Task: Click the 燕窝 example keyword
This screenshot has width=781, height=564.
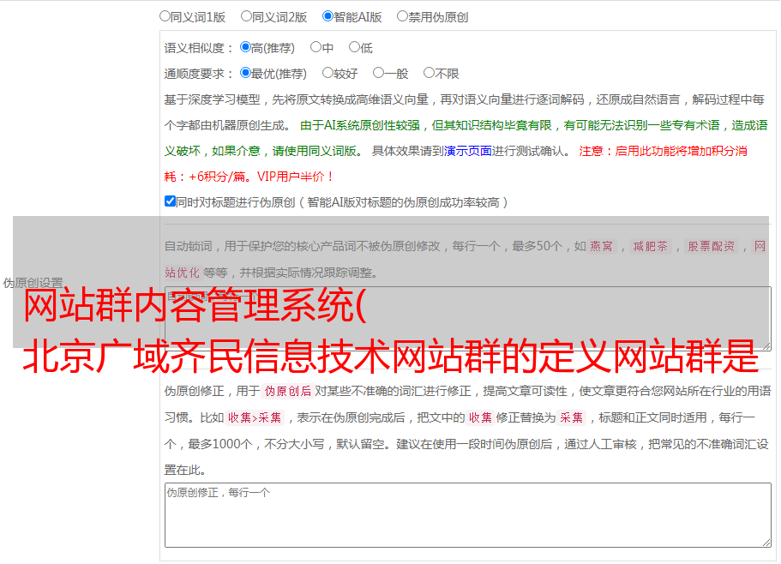Action: pos(601,246)
